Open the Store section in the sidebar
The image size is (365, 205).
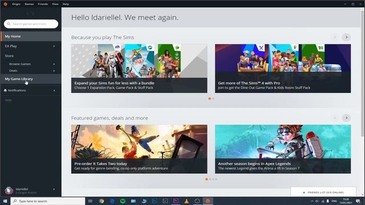[x=9, y=56]
